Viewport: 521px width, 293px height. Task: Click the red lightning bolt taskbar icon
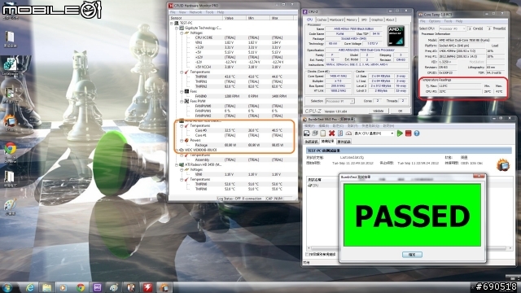tap(147, 287)
